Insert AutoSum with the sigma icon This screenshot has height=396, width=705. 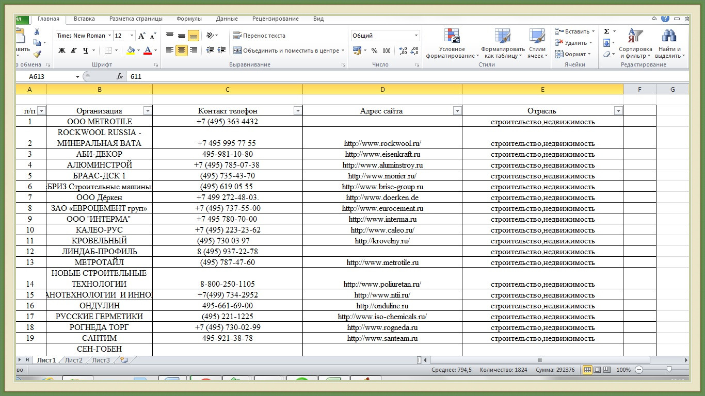point(607,31)
